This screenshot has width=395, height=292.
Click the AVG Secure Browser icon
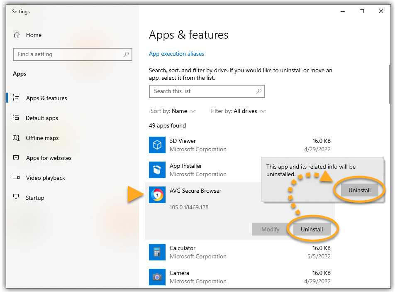[x=157, y=195]
